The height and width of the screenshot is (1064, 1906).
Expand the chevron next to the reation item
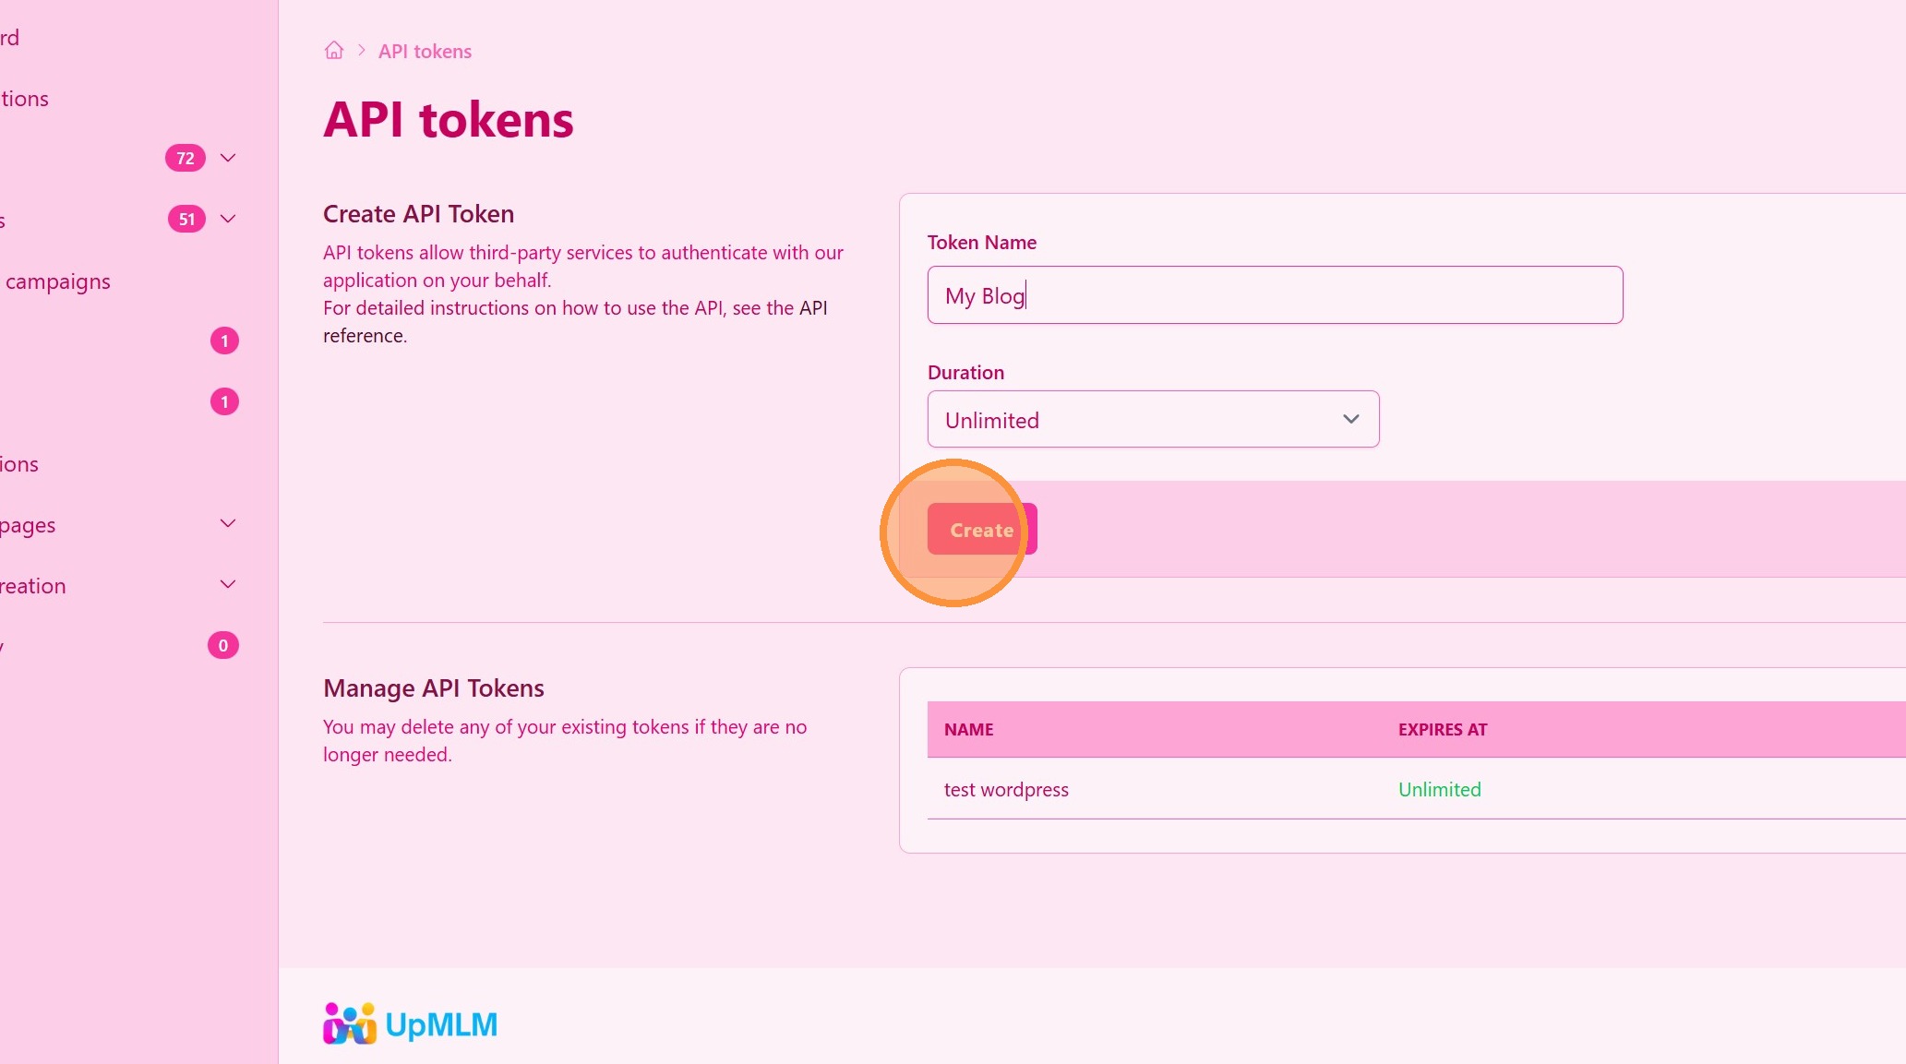coord(228,585)
